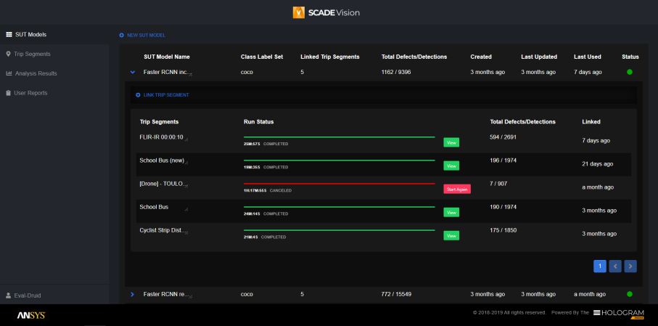This screenshot has width=658, height=326.
Task: View the FLIR-IR 00:00:10 run results
Action: pyautogui.click(x=451, y=142)
